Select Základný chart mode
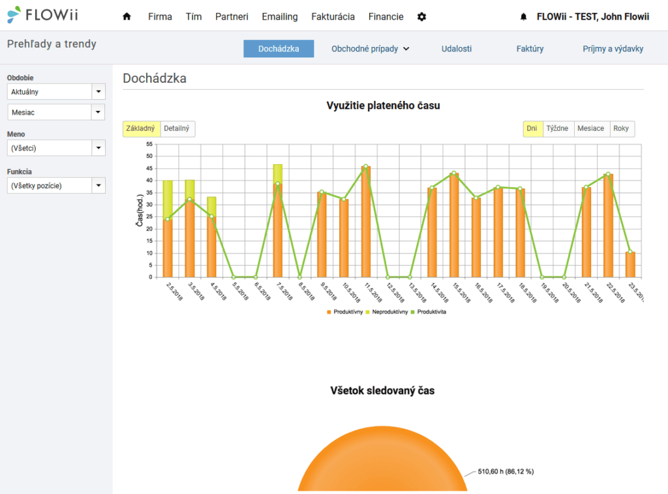The image size is (668, 494). click(x=141, y=128)
